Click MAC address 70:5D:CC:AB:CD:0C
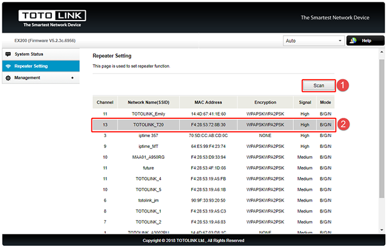Viewport: 387px width, 247px height. point(208,136)
